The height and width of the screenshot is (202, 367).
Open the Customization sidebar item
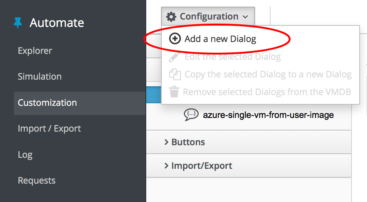pos(47,103)
